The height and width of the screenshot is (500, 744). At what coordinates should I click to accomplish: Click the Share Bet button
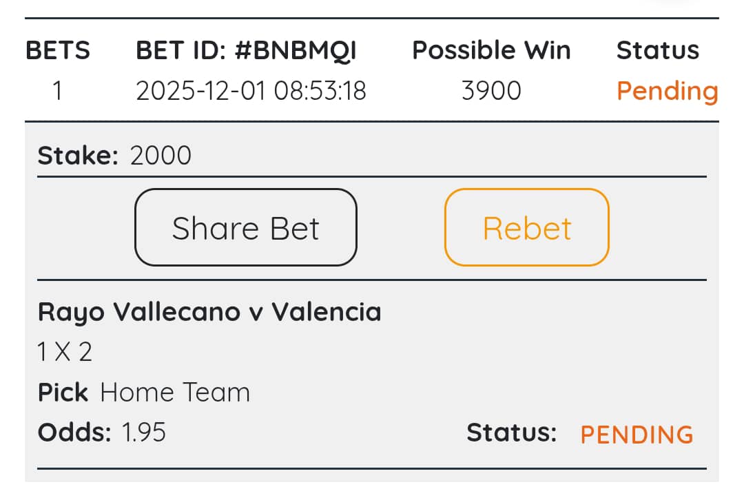point(246,228)
